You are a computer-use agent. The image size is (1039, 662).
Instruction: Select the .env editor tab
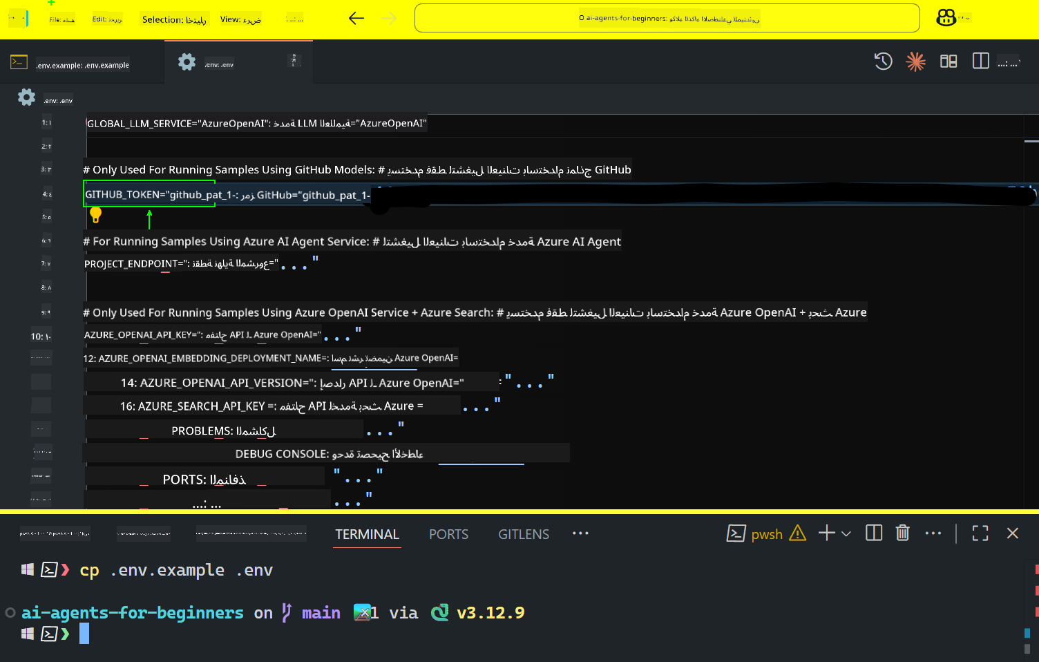pyautogui.click(x=238, y=62)
